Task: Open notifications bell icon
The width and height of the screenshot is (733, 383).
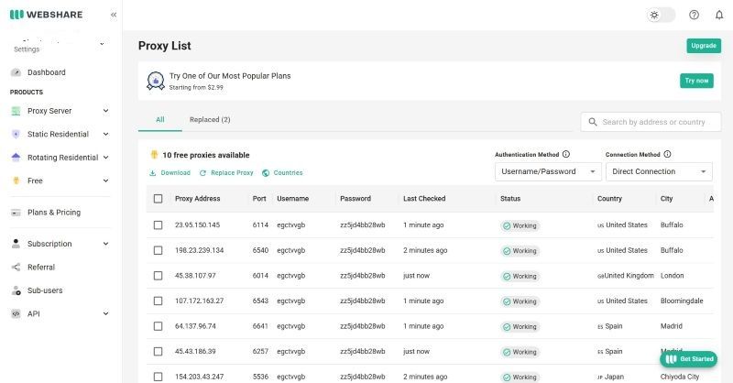Action: point(719,15)
